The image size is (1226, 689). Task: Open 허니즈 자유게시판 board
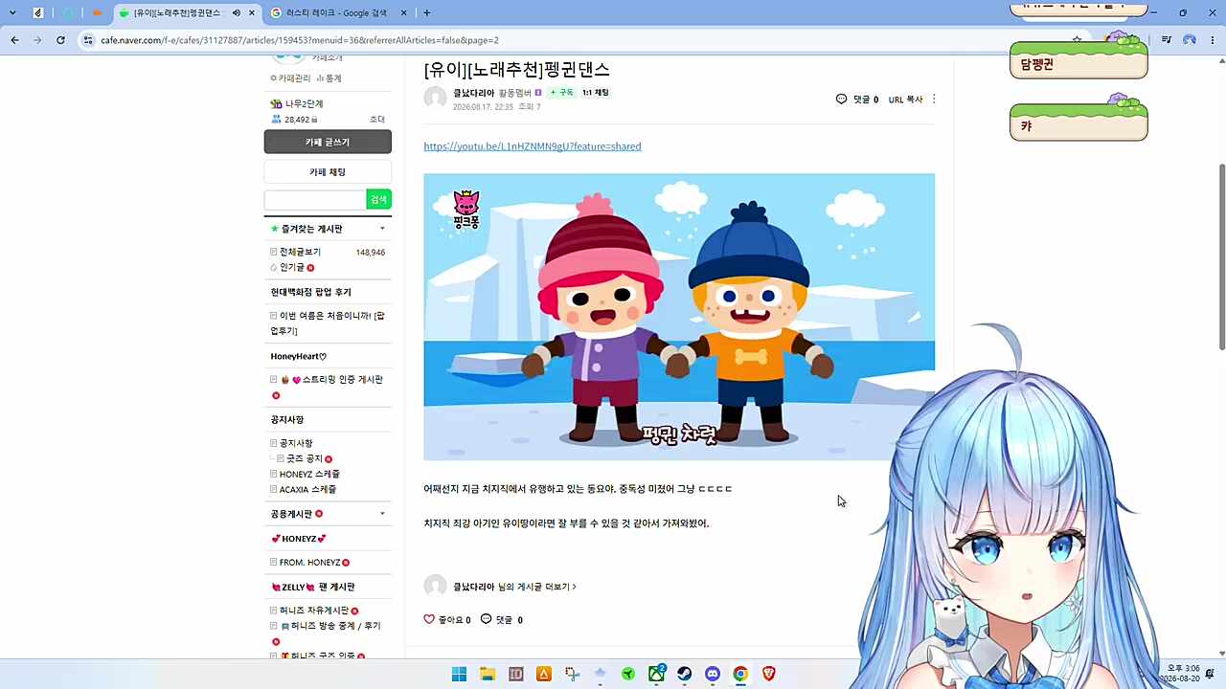(315, 611)
